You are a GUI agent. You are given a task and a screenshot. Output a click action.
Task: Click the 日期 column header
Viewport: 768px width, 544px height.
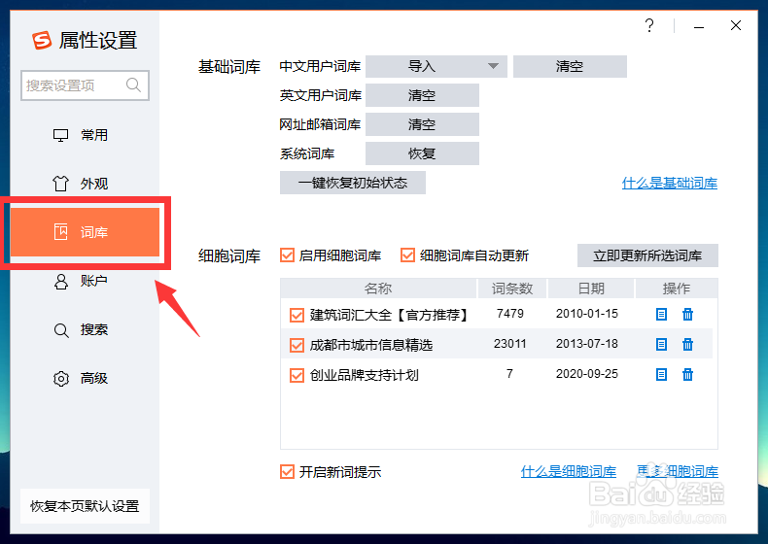point(591,289)
